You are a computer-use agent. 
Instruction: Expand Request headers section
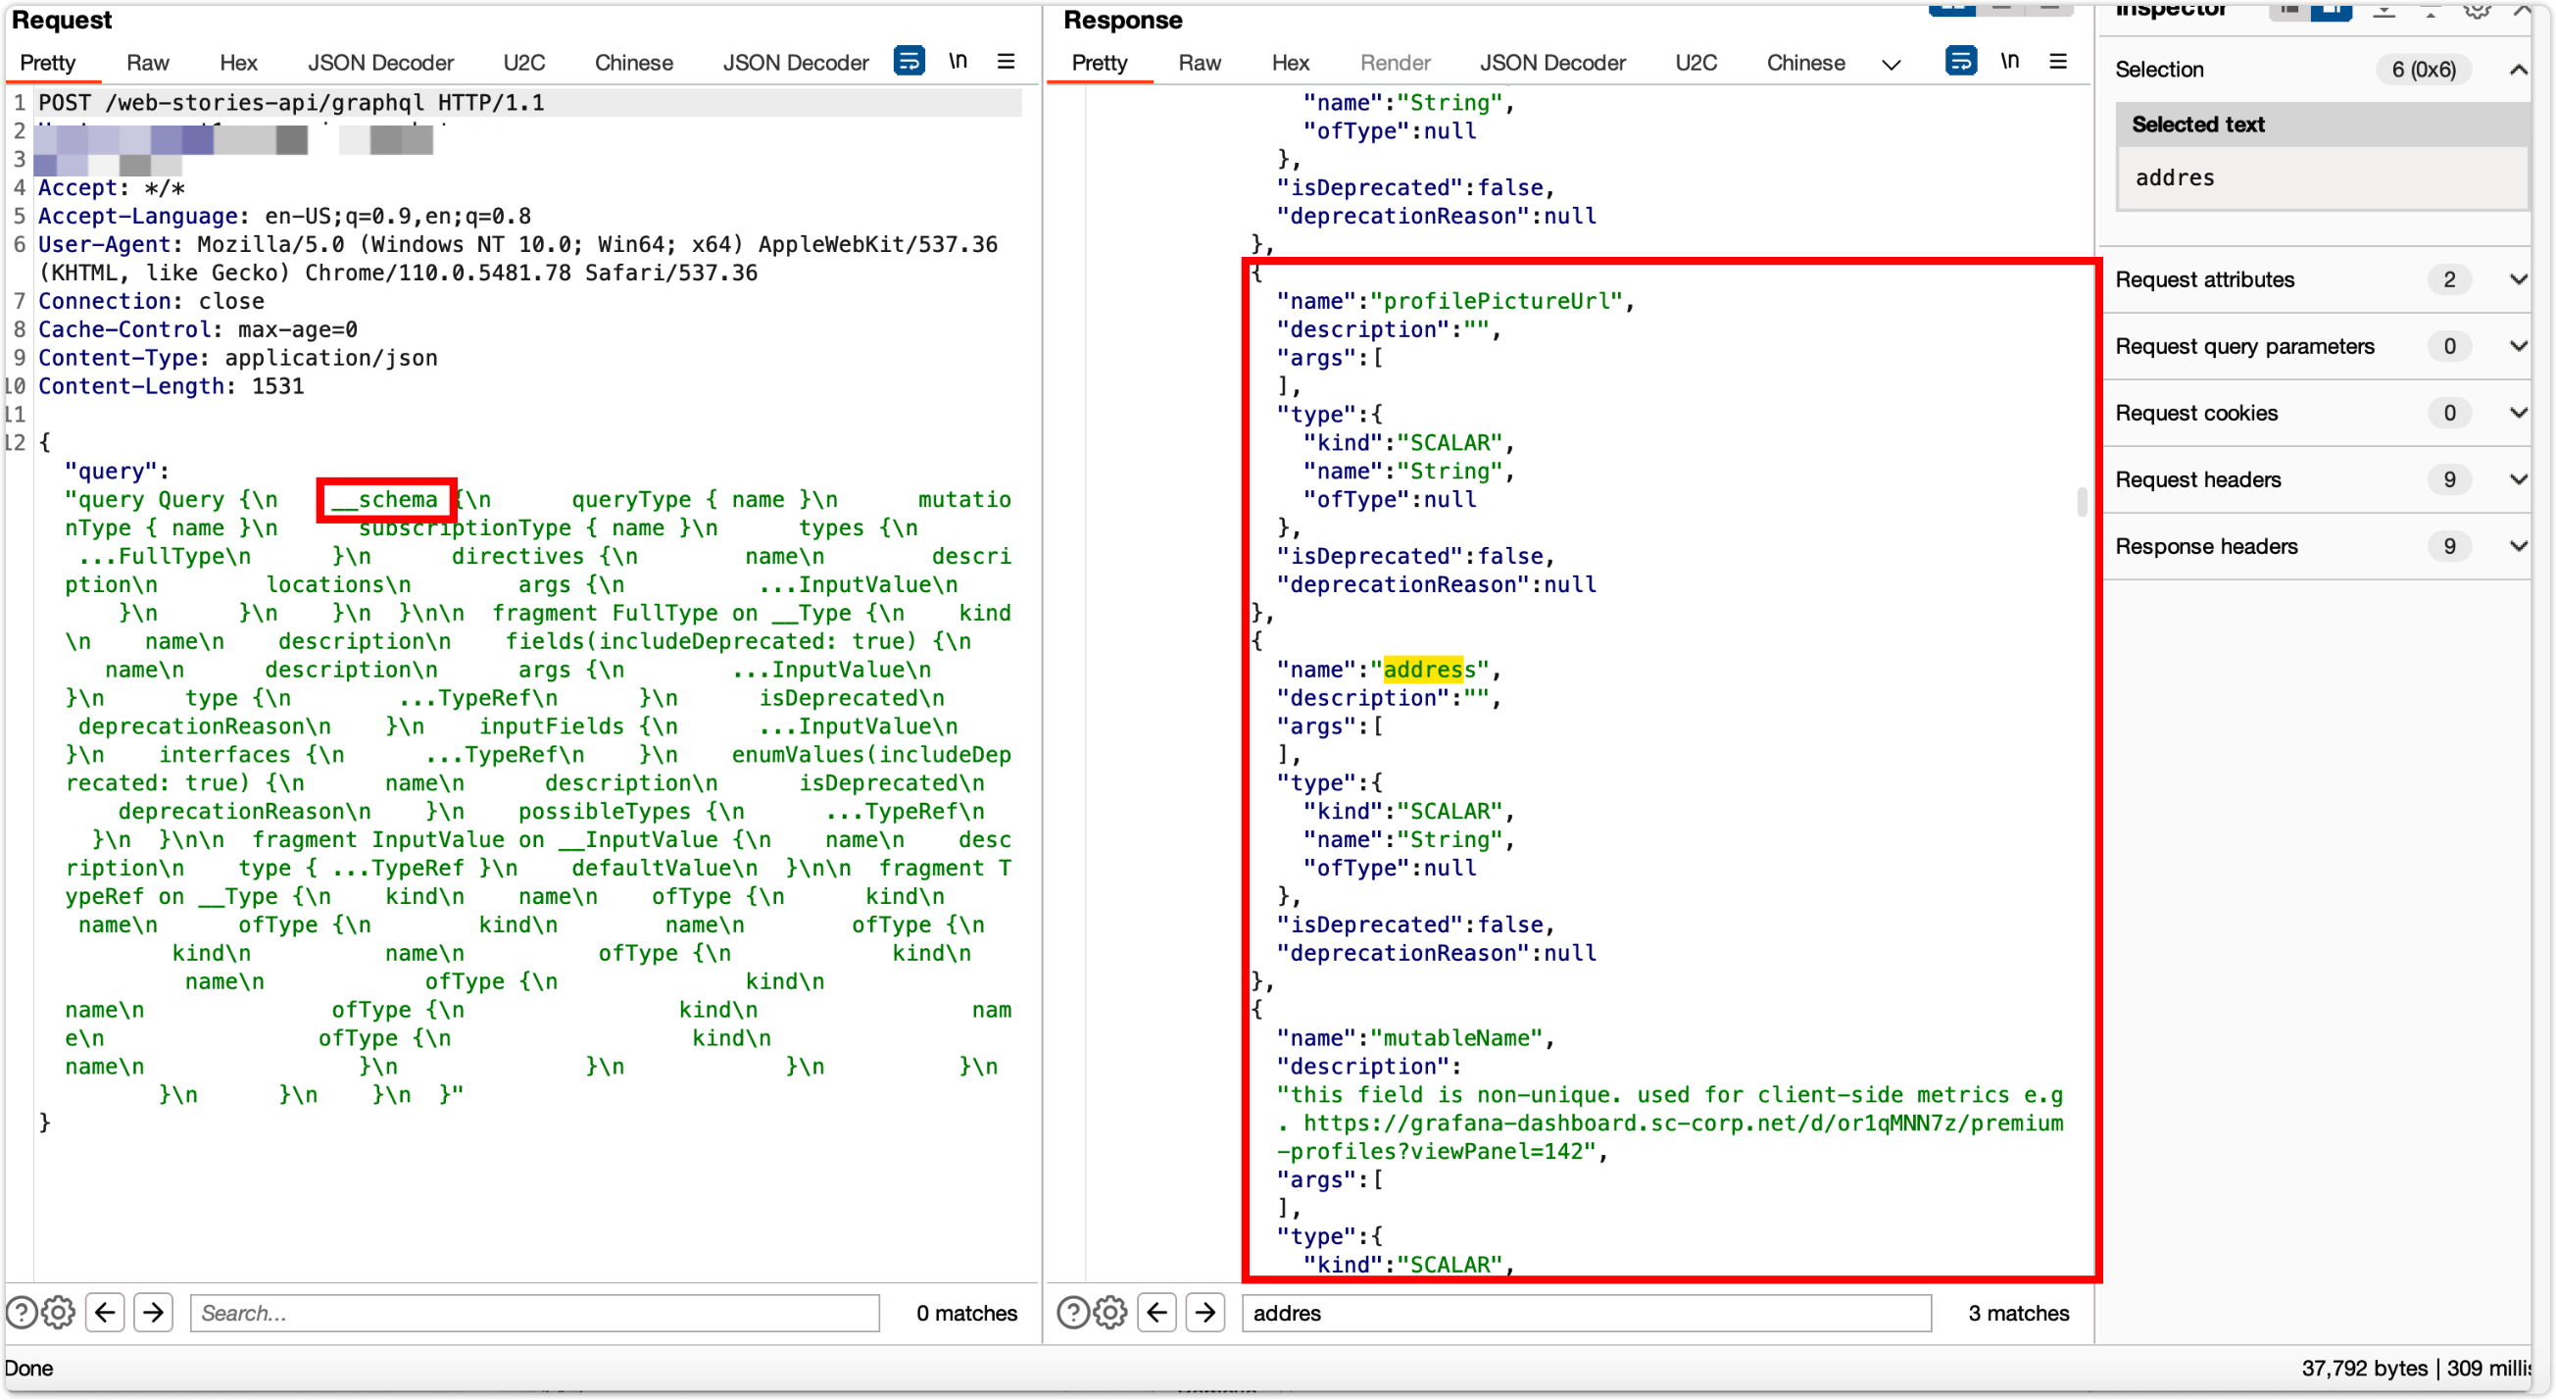pos(2519,478)
